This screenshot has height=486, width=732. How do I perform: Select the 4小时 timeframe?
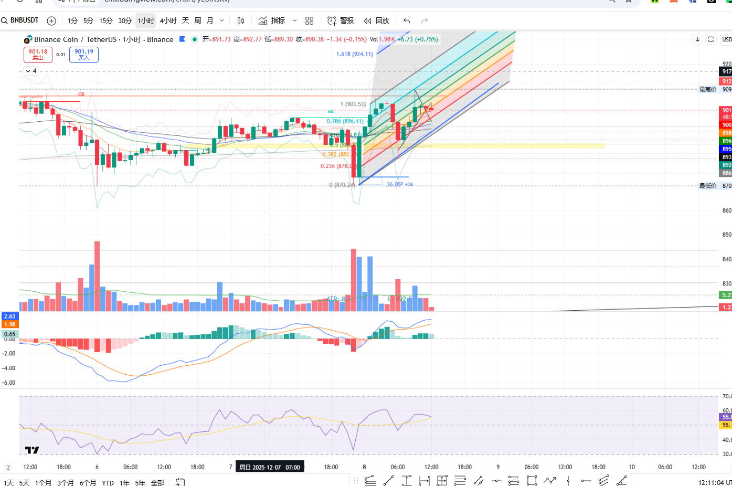pyautogui.click(x=168, y=20)
